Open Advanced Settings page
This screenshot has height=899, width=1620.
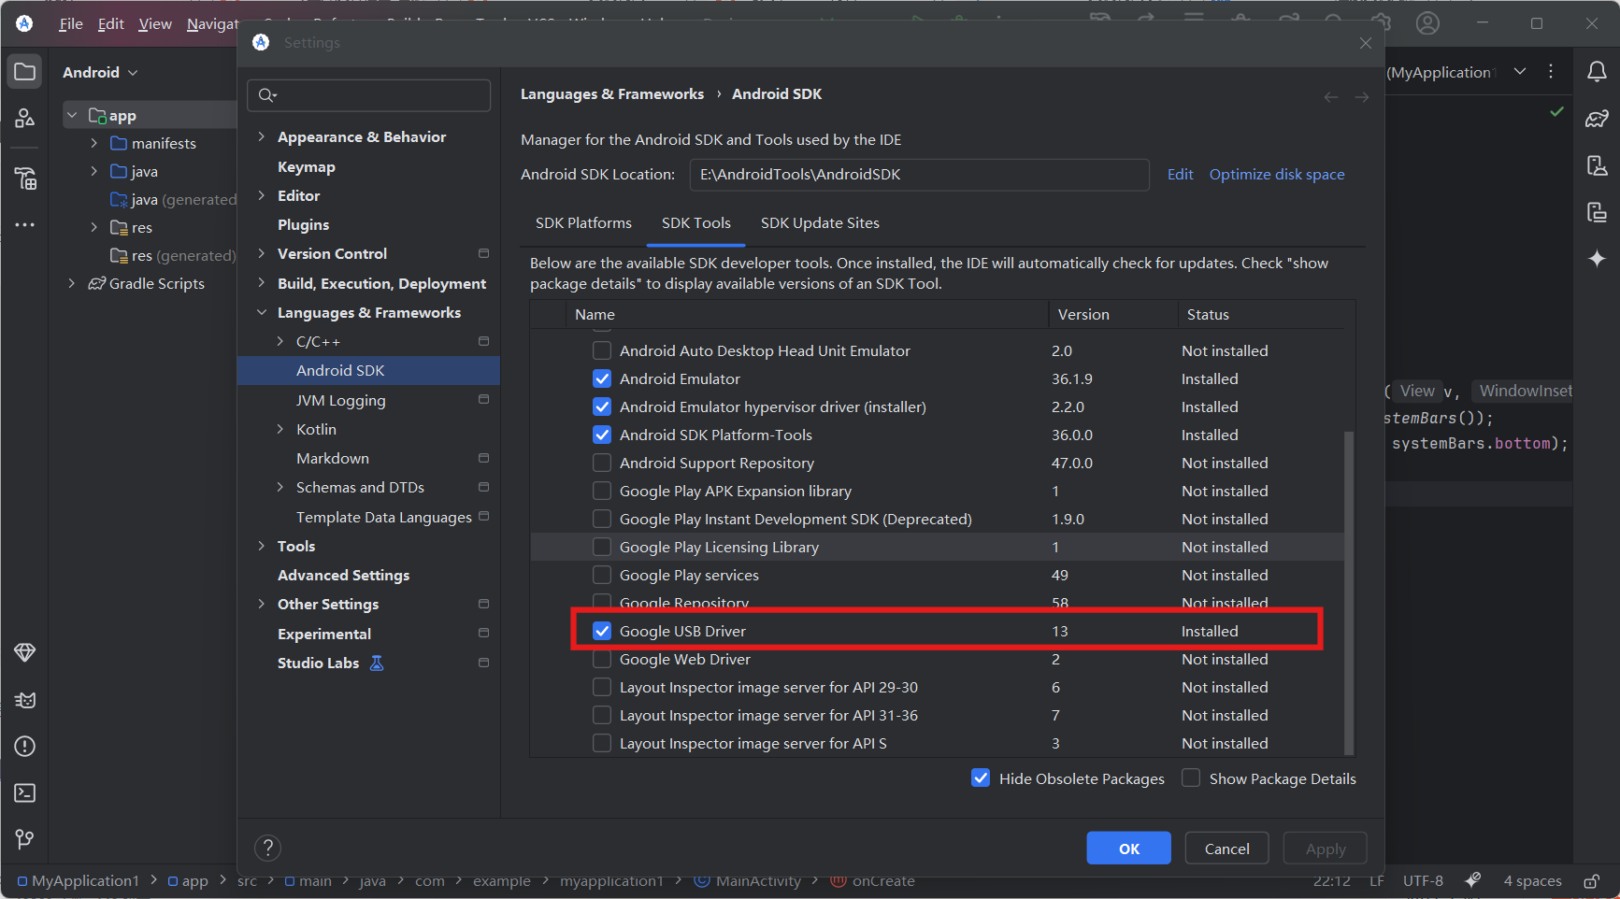(x=343, y=575)
